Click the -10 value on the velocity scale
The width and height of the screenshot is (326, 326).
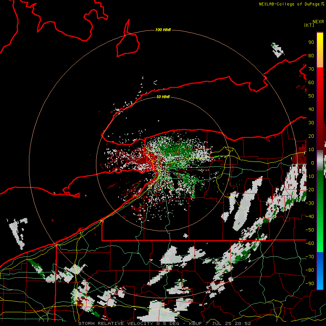(310, 176)
